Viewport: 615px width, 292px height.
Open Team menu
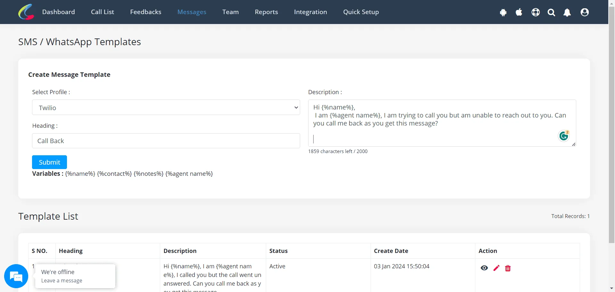click(231, 12)
